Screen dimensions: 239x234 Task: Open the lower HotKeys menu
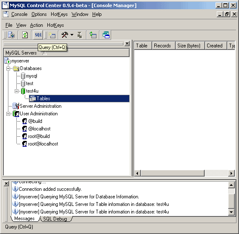click(55, 25)
